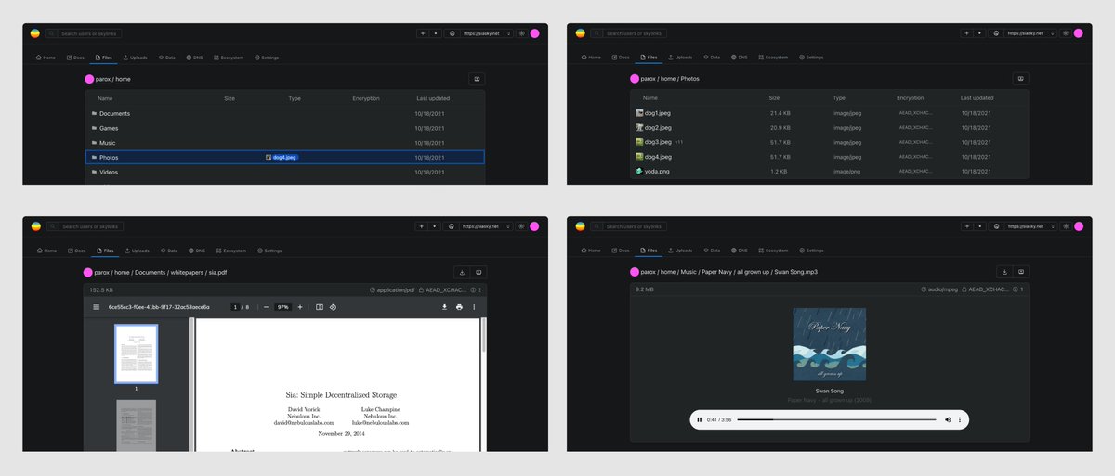The height and width of the screenshot is (476, 1115).
Task: Toggle the theme sun icon in Photos window
Action: 1066,33
